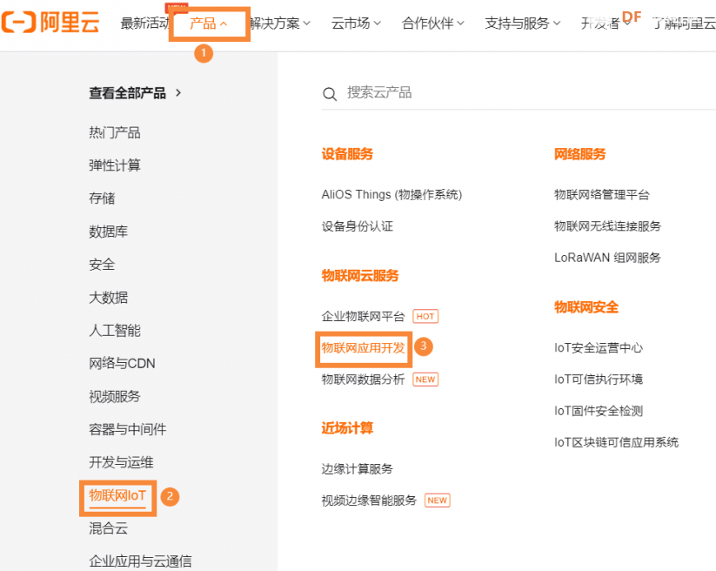This screenshot has width=716, height=571.
Task: Select 物联网IoT category
Action: coord(117,495)
